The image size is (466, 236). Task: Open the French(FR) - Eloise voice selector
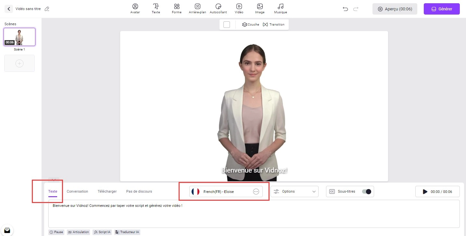[x=226, y=192]
